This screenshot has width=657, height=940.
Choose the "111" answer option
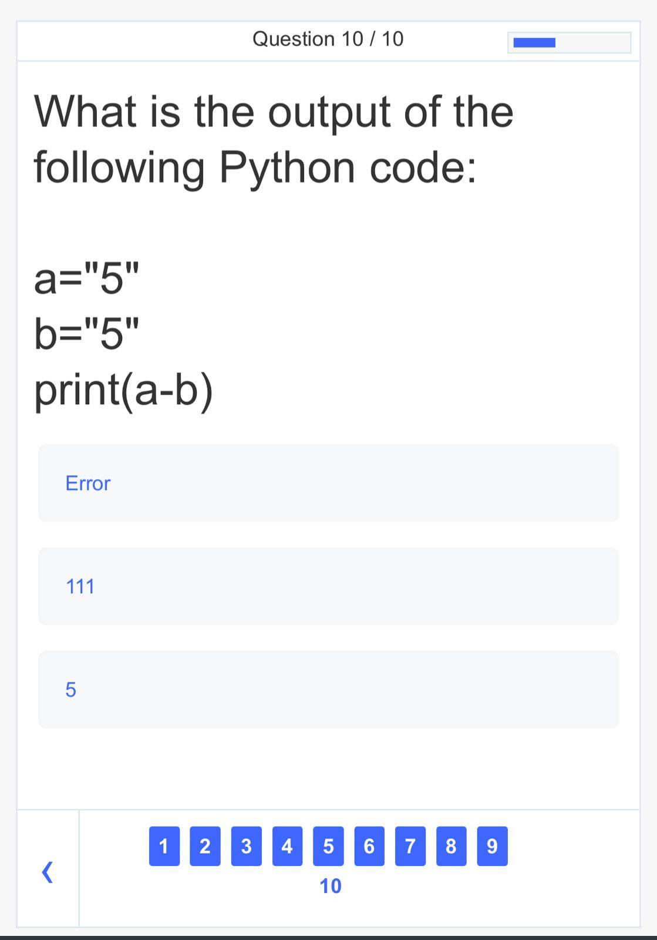(328, 586)
